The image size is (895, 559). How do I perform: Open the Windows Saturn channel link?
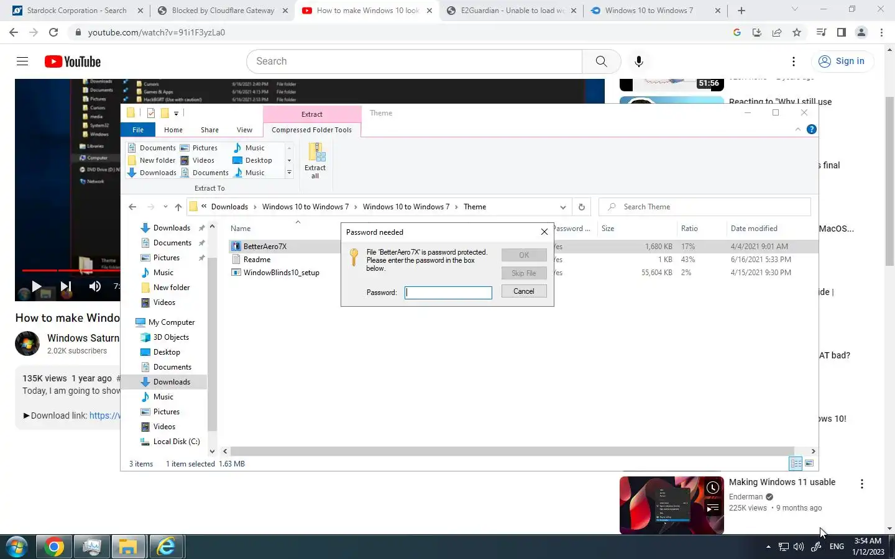(83, 338)
